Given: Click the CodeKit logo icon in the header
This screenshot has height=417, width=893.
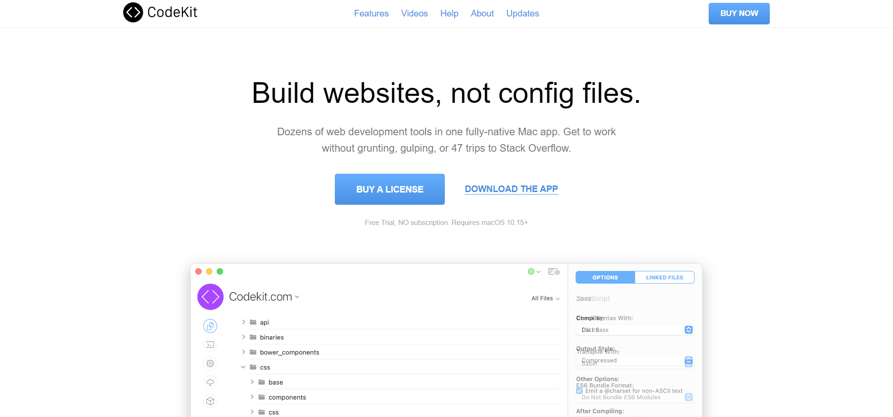Looking at the screenshot, I should 133,13.
